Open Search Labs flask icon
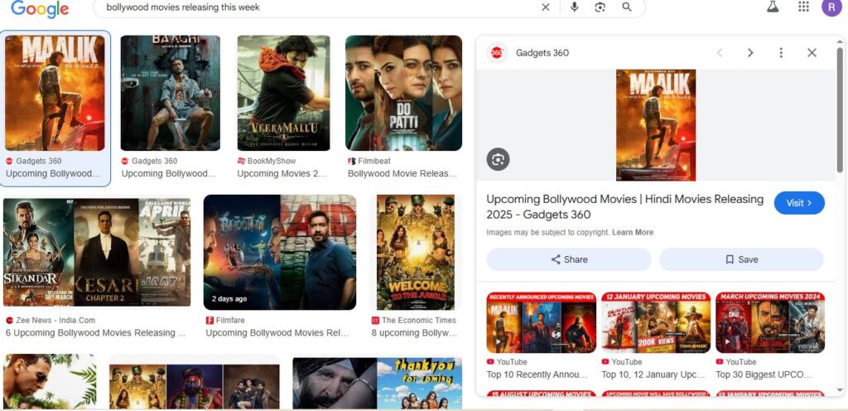This screenshot has width=848, height=411. point(773,7)
